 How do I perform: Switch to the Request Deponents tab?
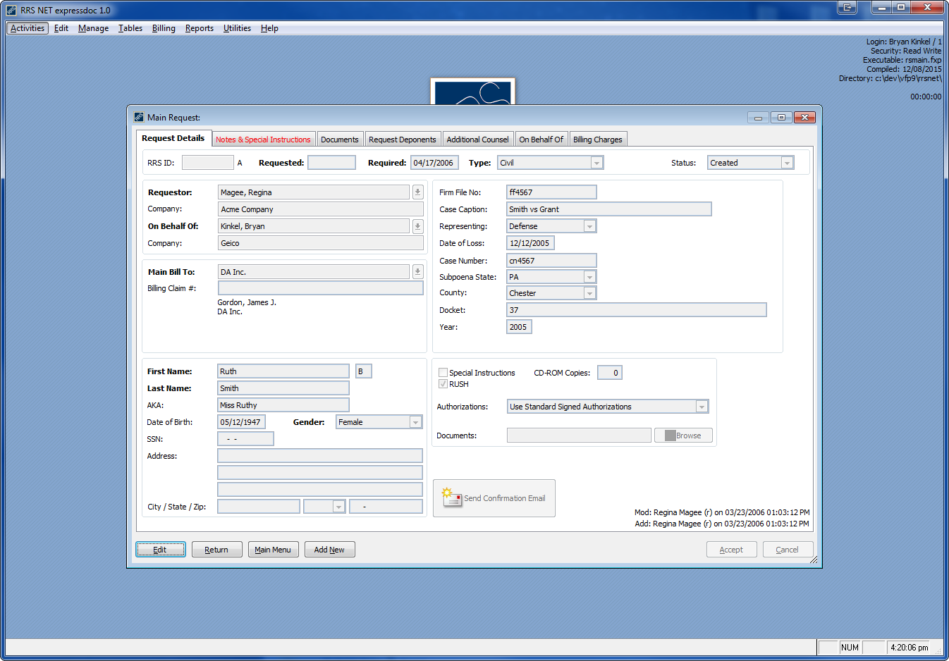(403, 140)
